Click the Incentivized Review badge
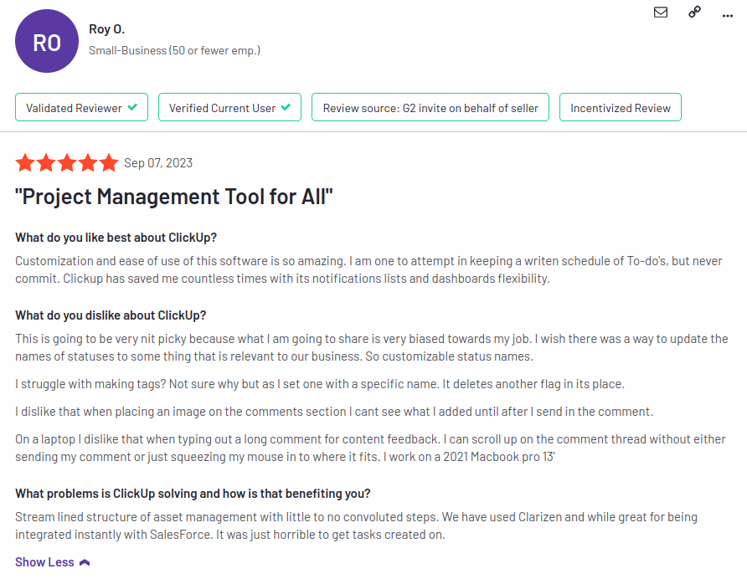This screenshot has height=579, width=747. pyautogui.click(x=621, y=108)
